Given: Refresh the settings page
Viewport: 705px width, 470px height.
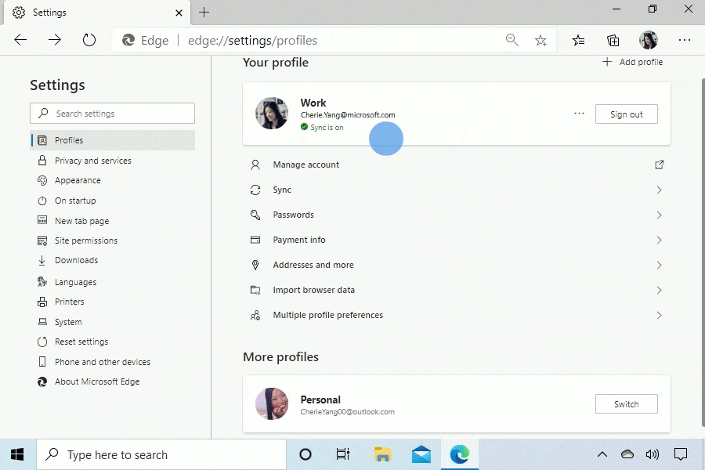Looking at the screenshot, I should pyautogui.click(x=89, y=40).
